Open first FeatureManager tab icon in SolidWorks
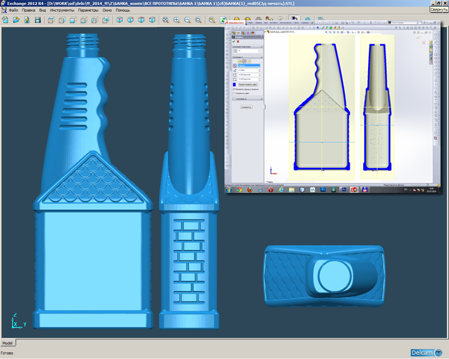The width and height of the screenshot is (449, 359). pos(233,33)
